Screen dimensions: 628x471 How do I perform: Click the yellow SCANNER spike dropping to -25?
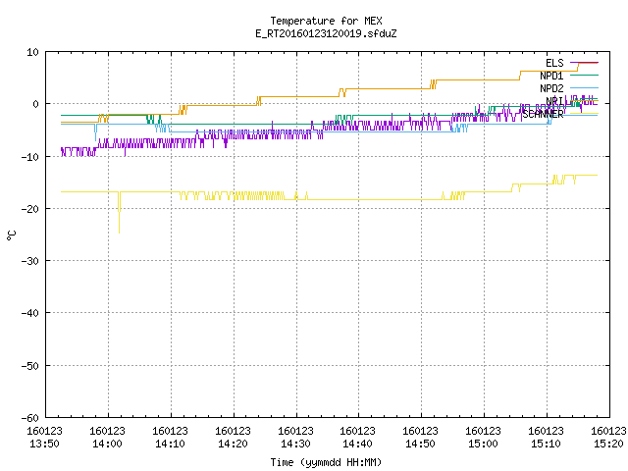(x=119, y=213)
